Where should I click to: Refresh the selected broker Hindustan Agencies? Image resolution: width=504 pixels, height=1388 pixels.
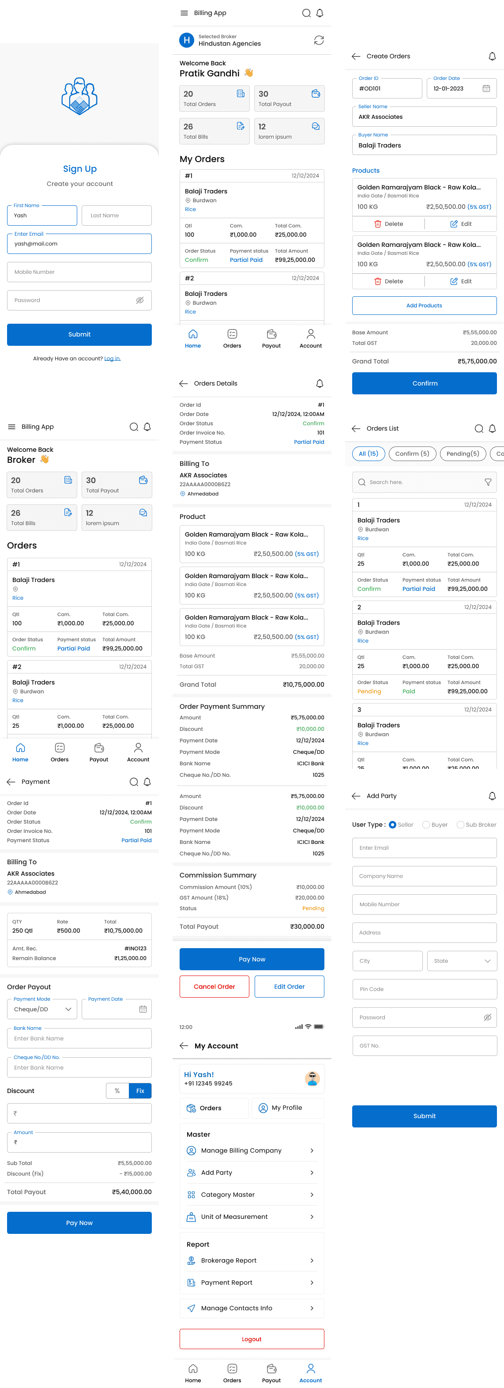(319, 41)
